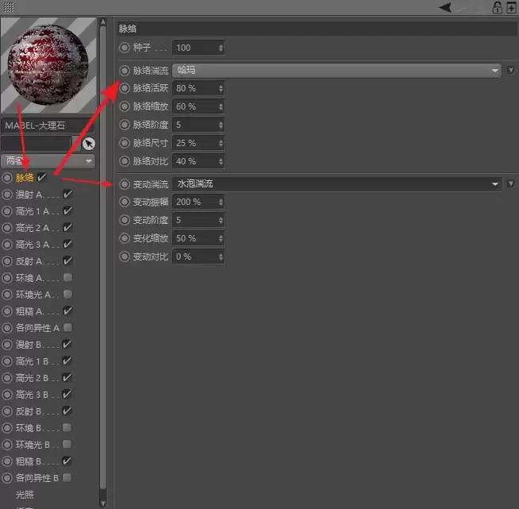This screenshot has height=509, width=519.
Task: Open the 两者 dropdown under the preview
Action: tap(48, 160)
